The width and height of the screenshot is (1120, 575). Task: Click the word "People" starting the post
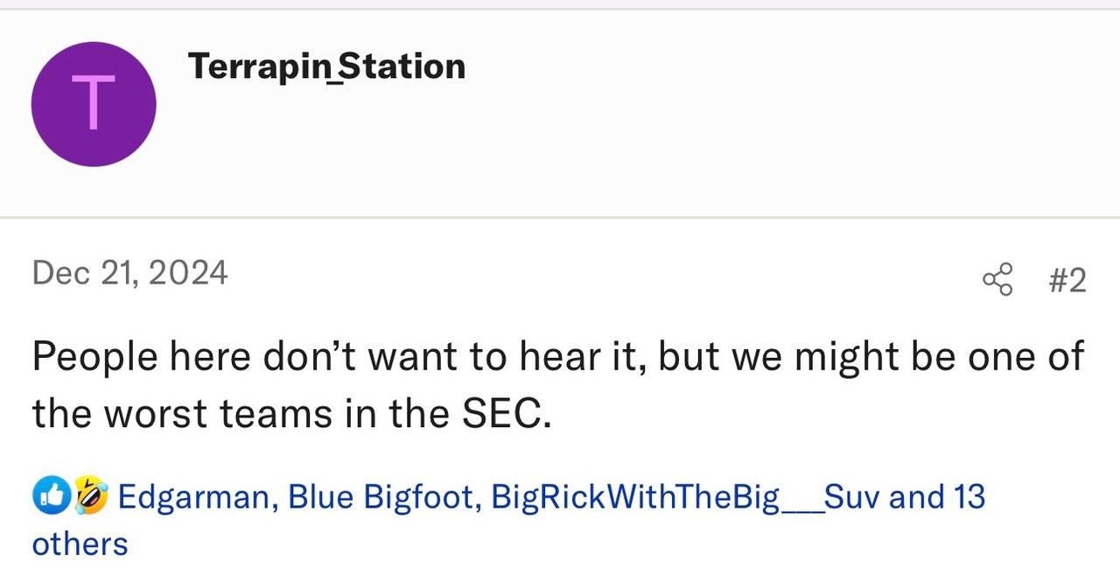coord(95,357)
